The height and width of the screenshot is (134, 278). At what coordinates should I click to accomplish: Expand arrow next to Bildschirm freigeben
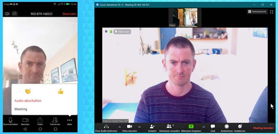pyautogui.click(x=204, y=127)
